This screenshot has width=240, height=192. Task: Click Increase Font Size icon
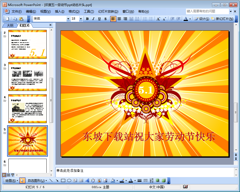pyautogui.click(x=159, y=19)
